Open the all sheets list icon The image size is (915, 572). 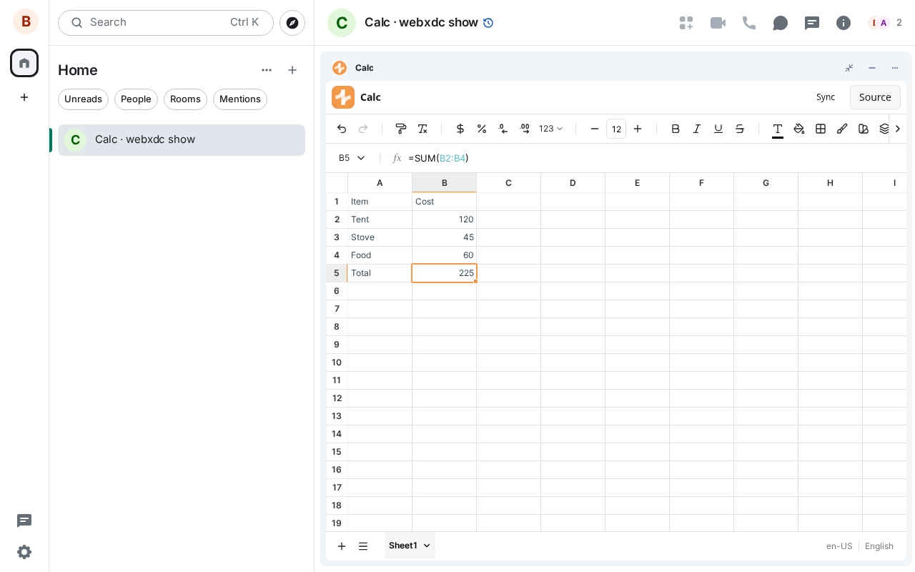pyautogui.click(x=363, y=546)
